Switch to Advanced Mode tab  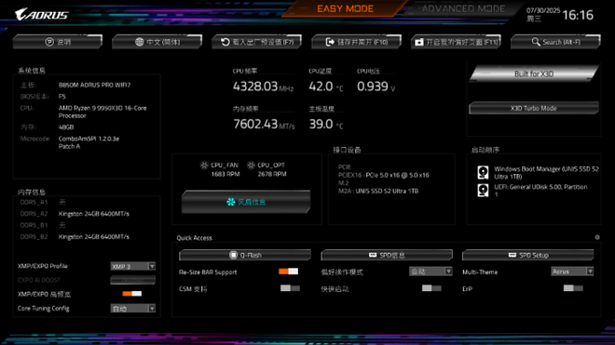click(464, 8)
